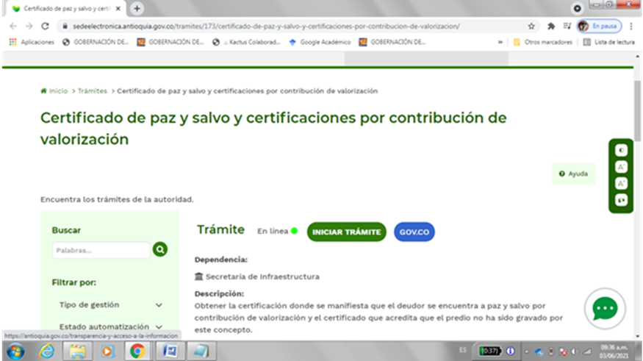Click the battery indicator in the tray
This screenshot has height=361, width=643.
click(490, 351)
